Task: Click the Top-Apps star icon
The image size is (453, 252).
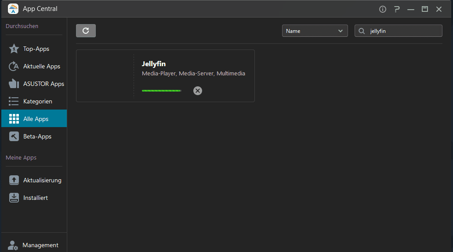Action: pos(14,49)
